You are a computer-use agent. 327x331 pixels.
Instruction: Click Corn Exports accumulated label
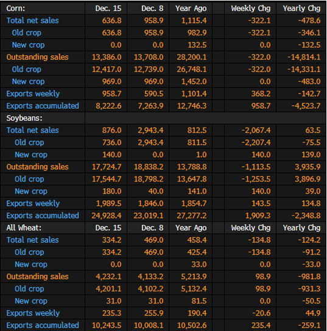tap(43, 106)
